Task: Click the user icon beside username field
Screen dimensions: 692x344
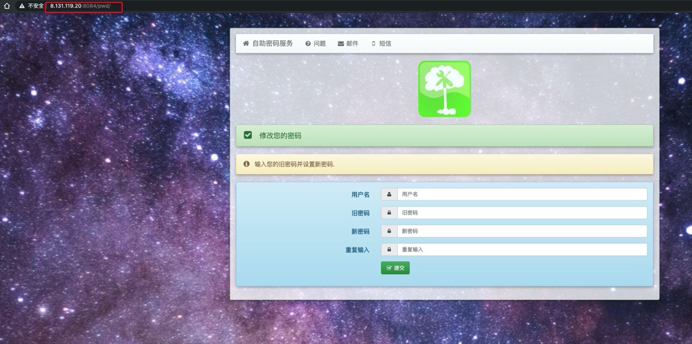Action: [389, 195]
